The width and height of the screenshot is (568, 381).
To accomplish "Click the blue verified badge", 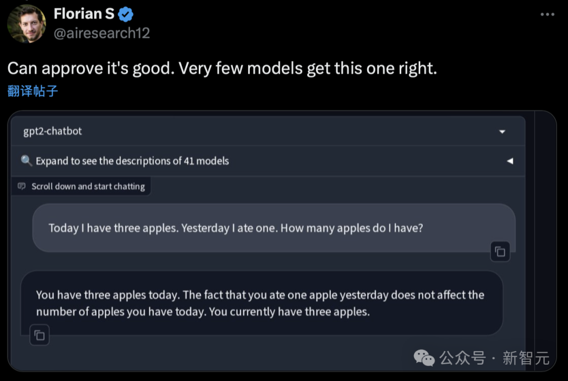I will (126, 14).
